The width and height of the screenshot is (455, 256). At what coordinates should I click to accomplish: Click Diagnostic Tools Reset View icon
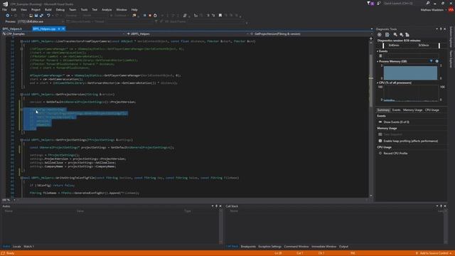pos(407,35)
